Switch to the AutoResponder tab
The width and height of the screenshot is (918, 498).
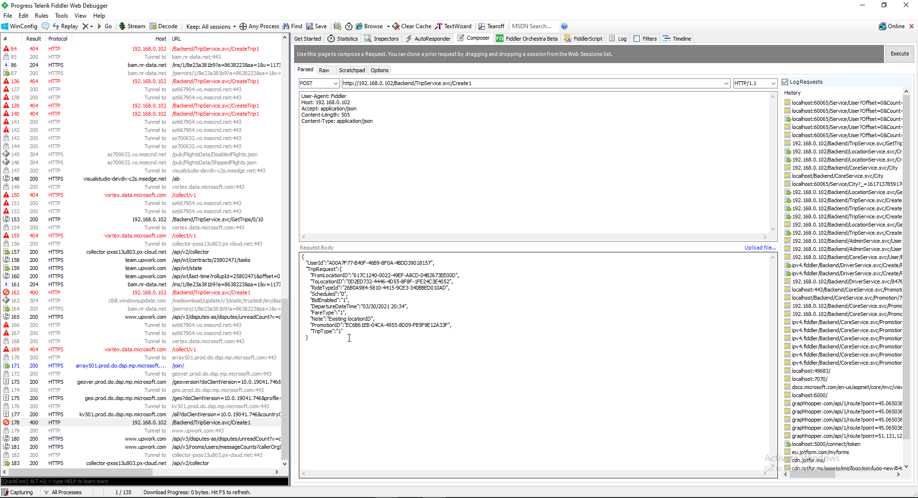[x=428, y=39]
